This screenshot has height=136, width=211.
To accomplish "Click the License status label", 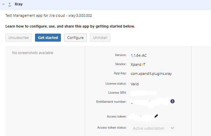I will coord(116,84).
